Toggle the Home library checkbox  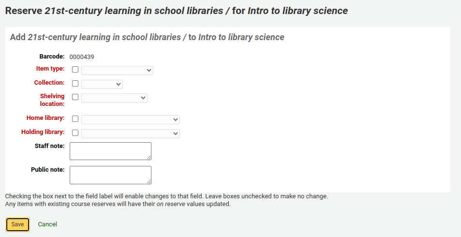point(75,119)
